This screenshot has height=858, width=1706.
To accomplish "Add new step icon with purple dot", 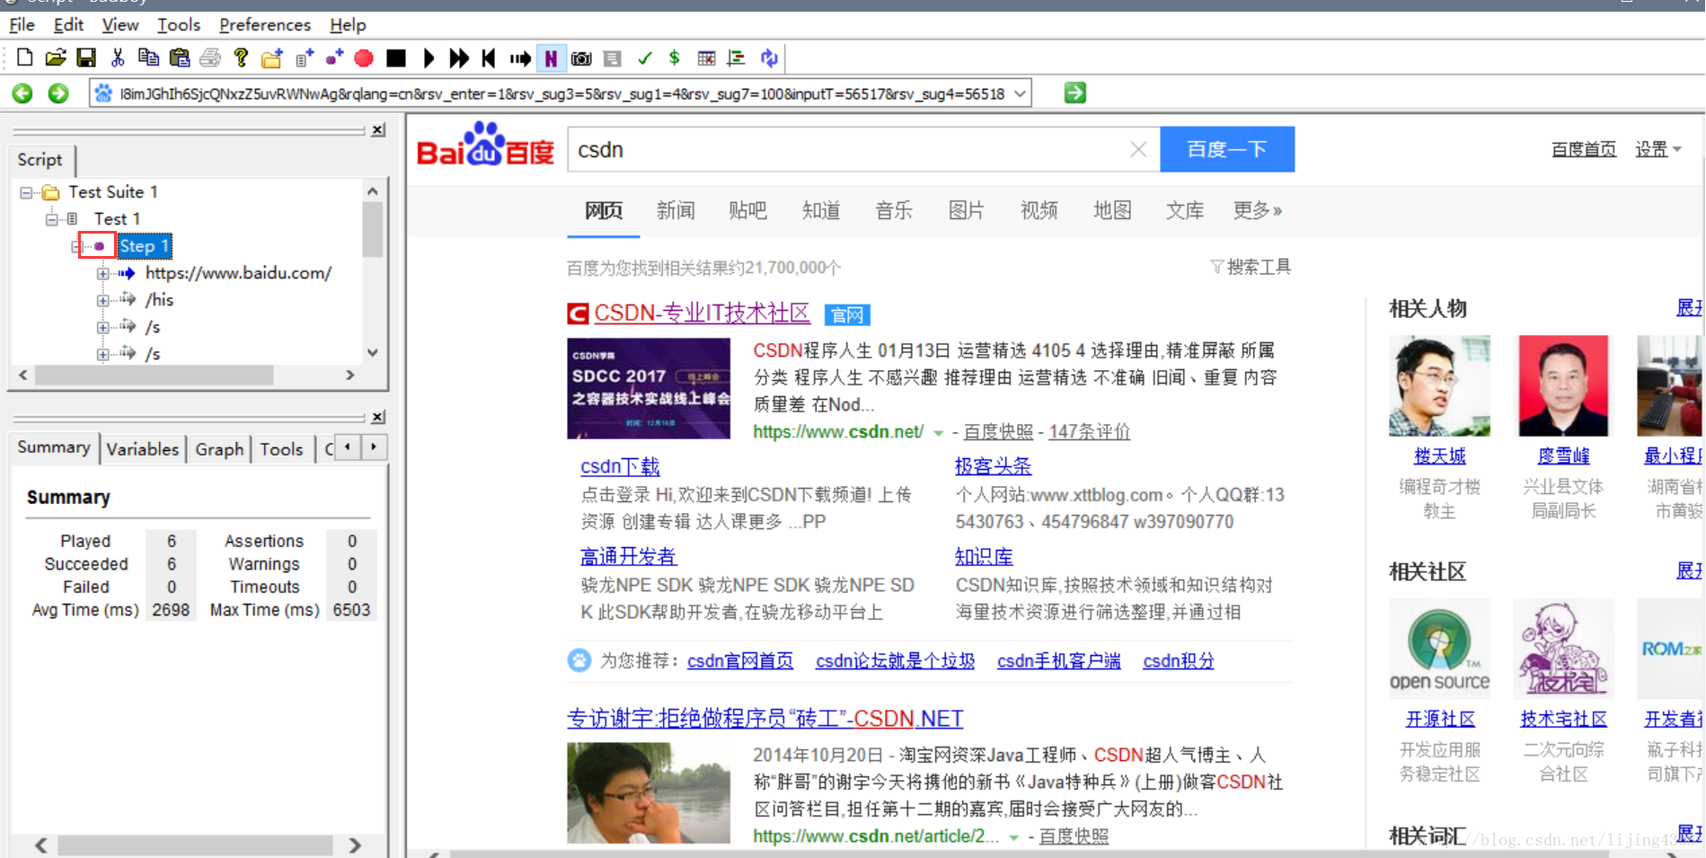I will coord(334,58).
